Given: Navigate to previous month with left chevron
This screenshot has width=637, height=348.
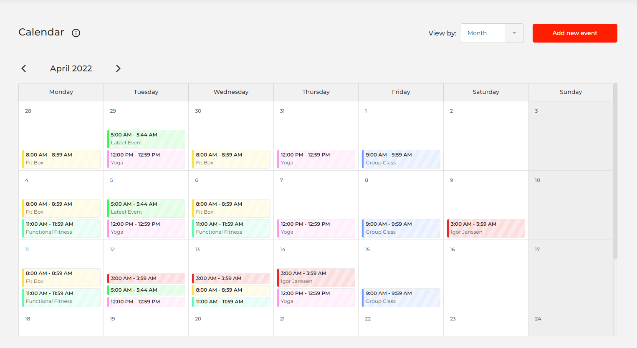Looking at the screenshot, I should [x=24, y=68].
